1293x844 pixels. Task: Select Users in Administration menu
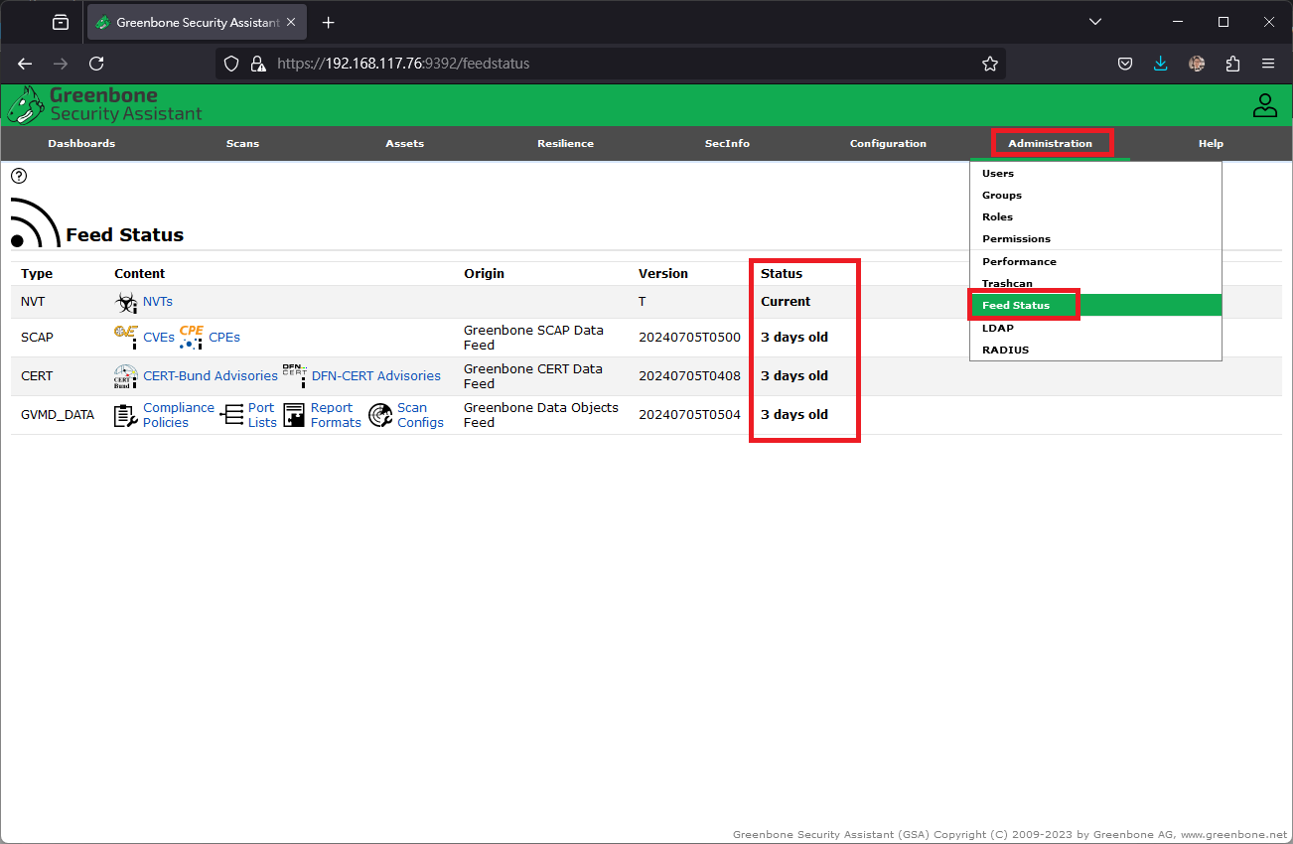click(1095, 174)
